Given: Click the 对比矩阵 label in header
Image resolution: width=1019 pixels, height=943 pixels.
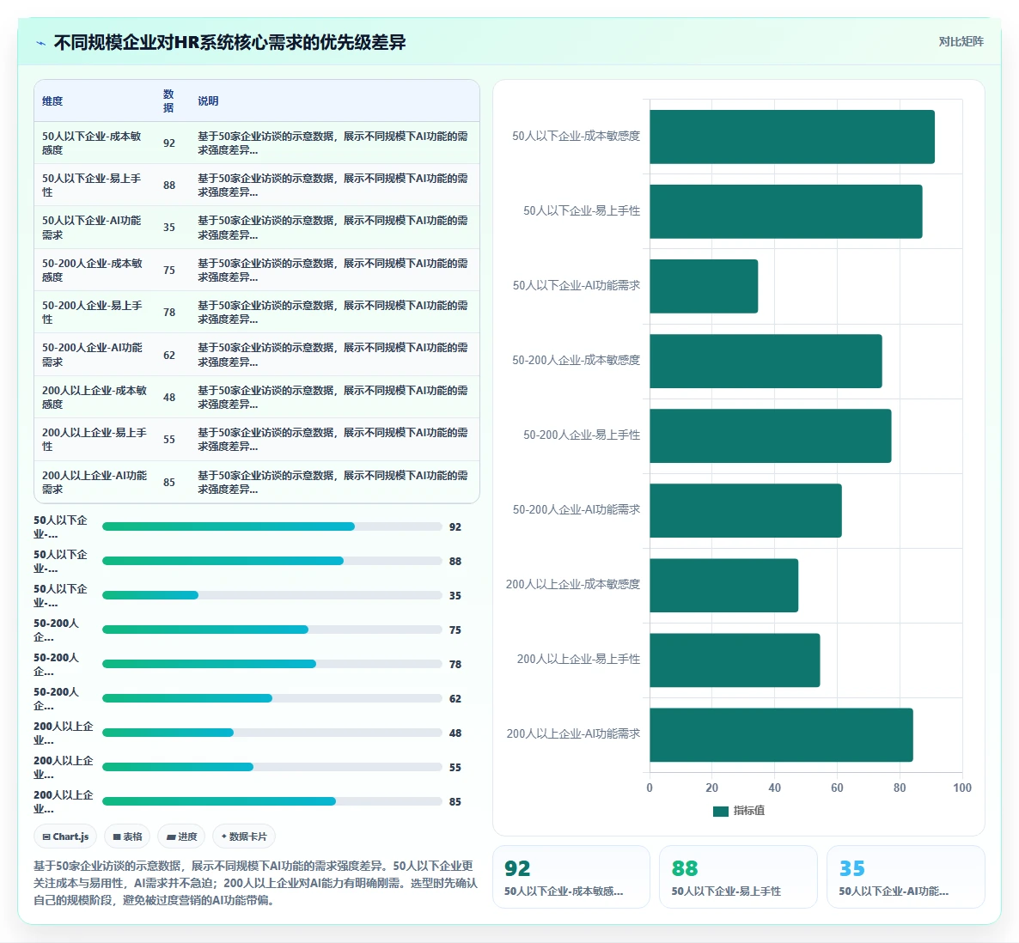Looking at the screenshot, I should pos(961,41).
